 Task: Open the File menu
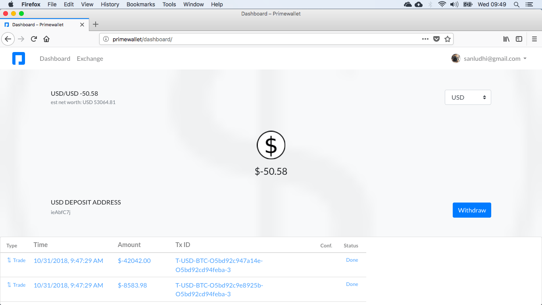click(52, 4)
